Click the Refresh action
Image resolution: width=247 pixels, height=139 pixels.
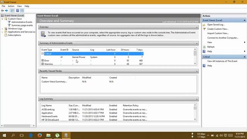[211, 47]
